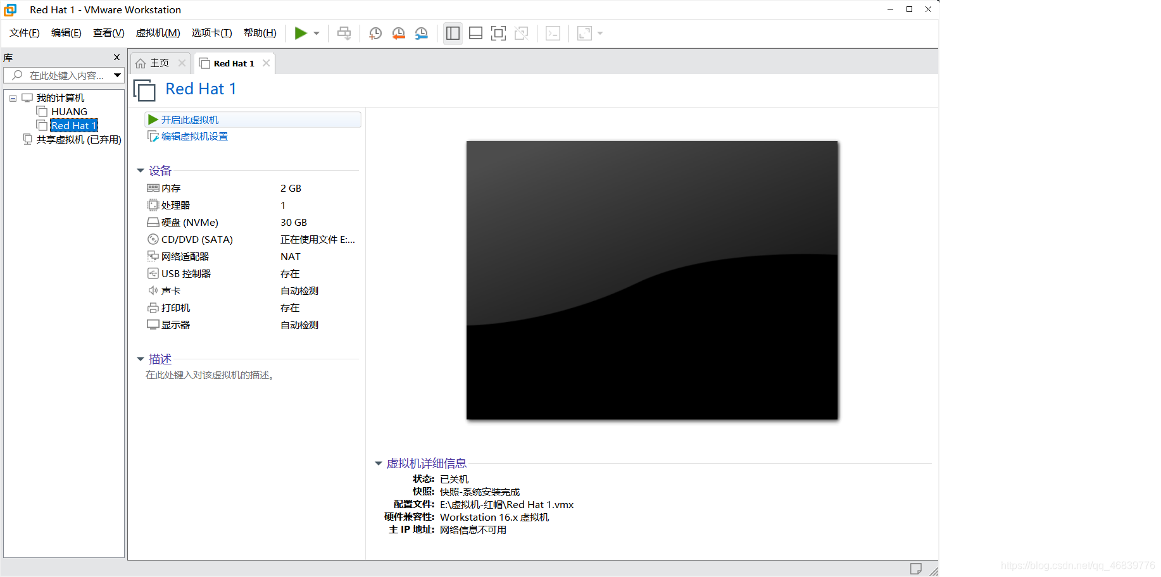Open the Snapshot Manager icon
This screenshot has width=1161, height=577.
coord(421,34)
